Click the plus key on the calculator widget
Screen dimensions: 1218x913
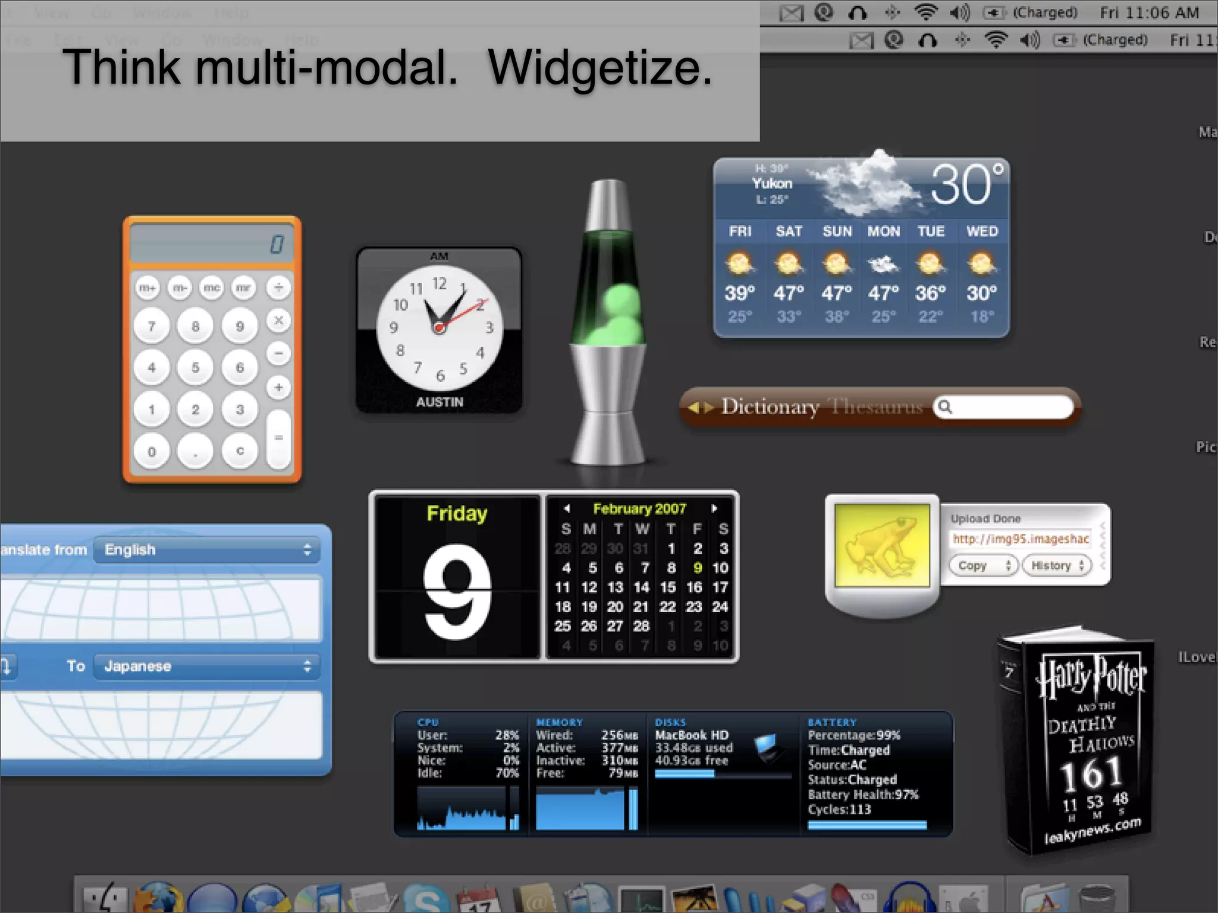[x=278, y=388]
